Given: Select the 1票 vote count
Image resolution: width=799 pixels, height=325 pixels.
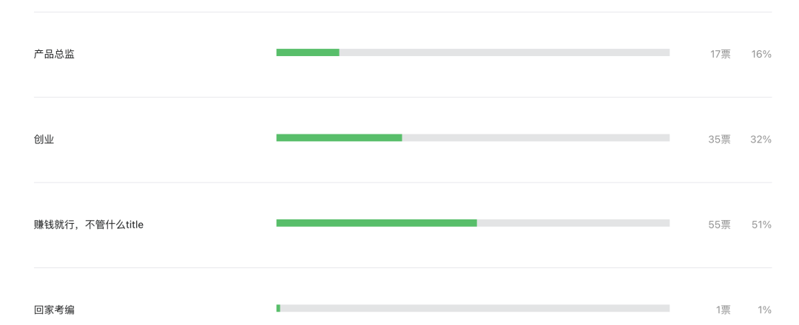Looking at the screenshot, I should 723,309.
